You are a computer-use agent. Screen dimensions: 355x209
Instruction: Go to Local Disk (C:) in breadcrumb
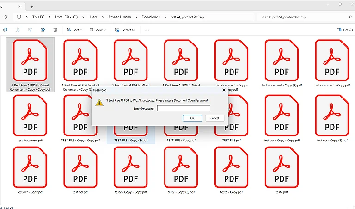pyautogui.click(x=67, y=17)
